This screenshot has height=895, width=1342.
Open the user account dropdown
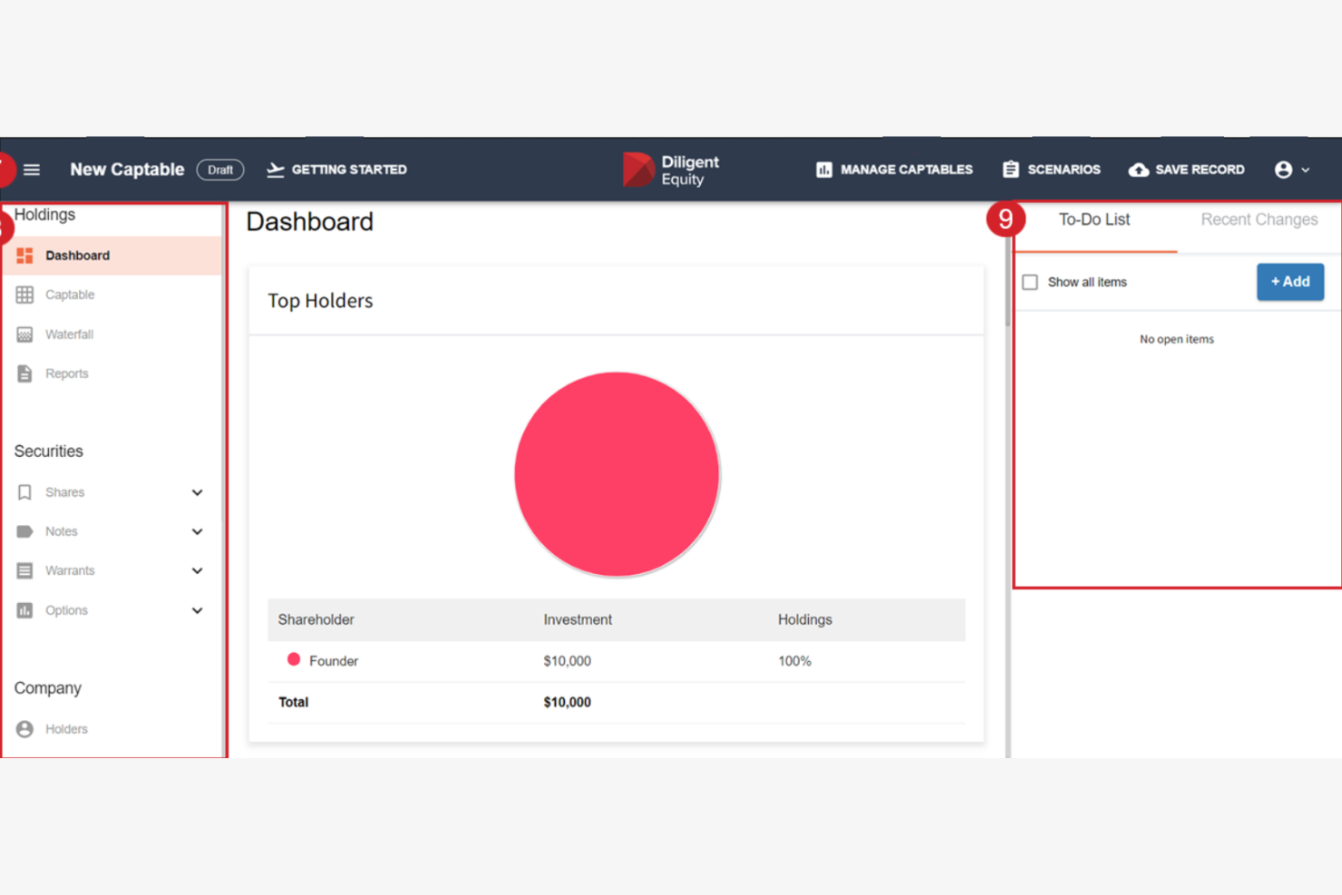click(1291, 170)
